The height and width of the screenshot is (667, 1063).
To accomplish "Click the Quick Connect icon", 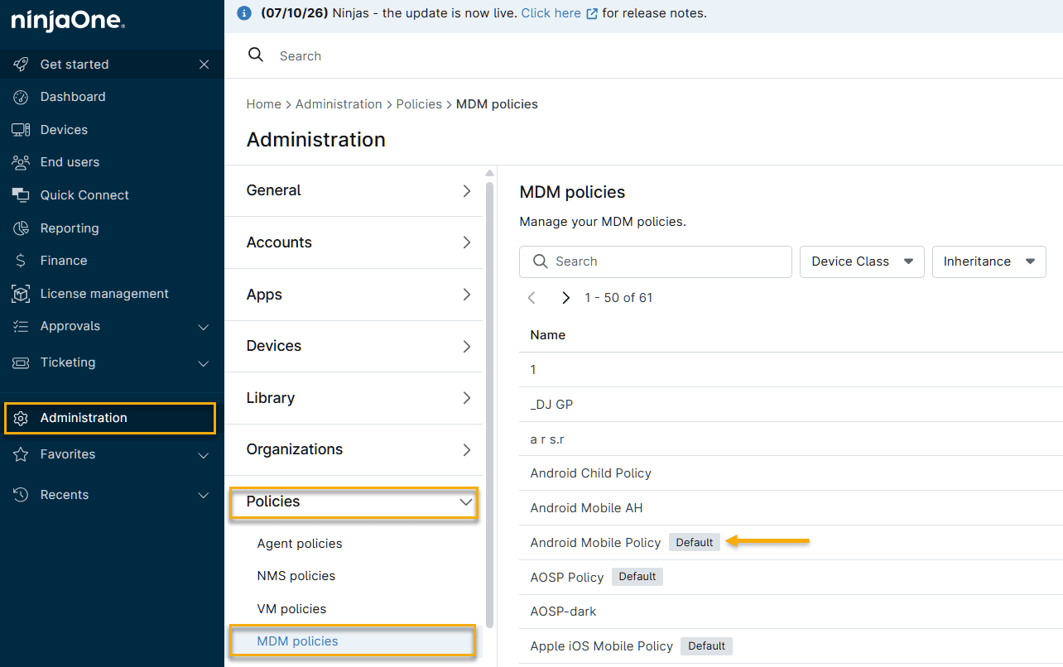I will tap(21, 195).
